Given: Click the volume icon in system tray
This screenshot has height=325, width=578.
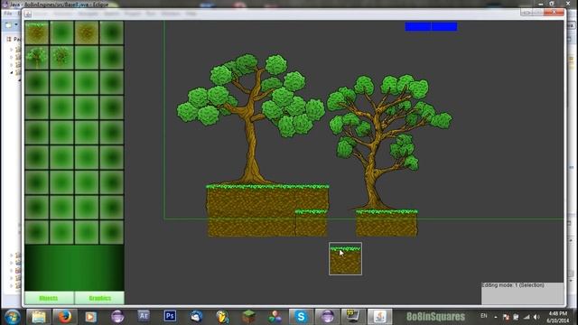Looking at the screenshot, I should pos(536,317).
